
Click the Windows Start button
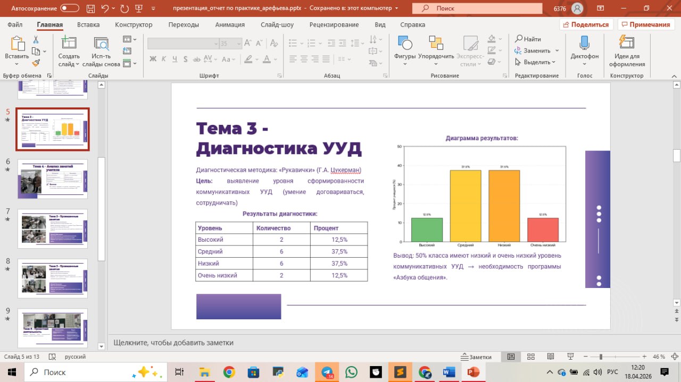pos(12,372)
